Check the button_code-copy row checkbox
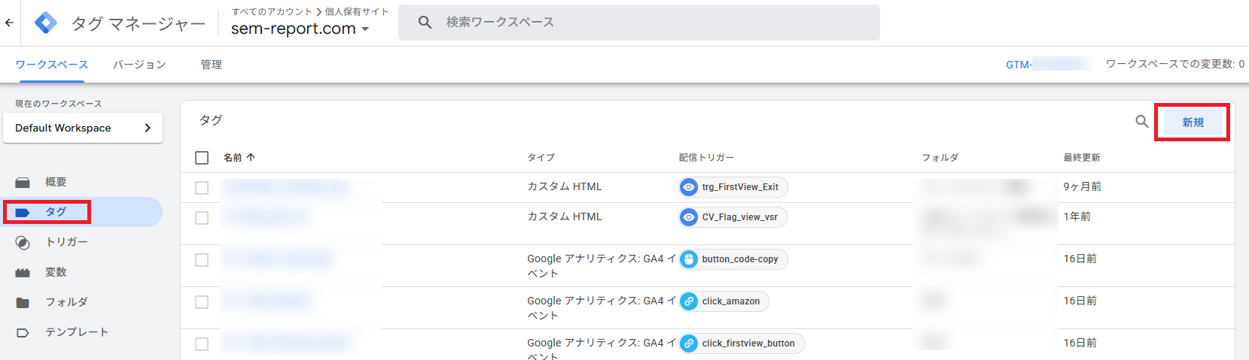1249x360 pixels. [202, 260]
